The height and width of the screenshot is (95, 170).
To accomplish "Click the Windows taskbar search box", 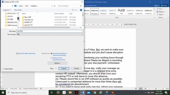I will tap(27, 93).
